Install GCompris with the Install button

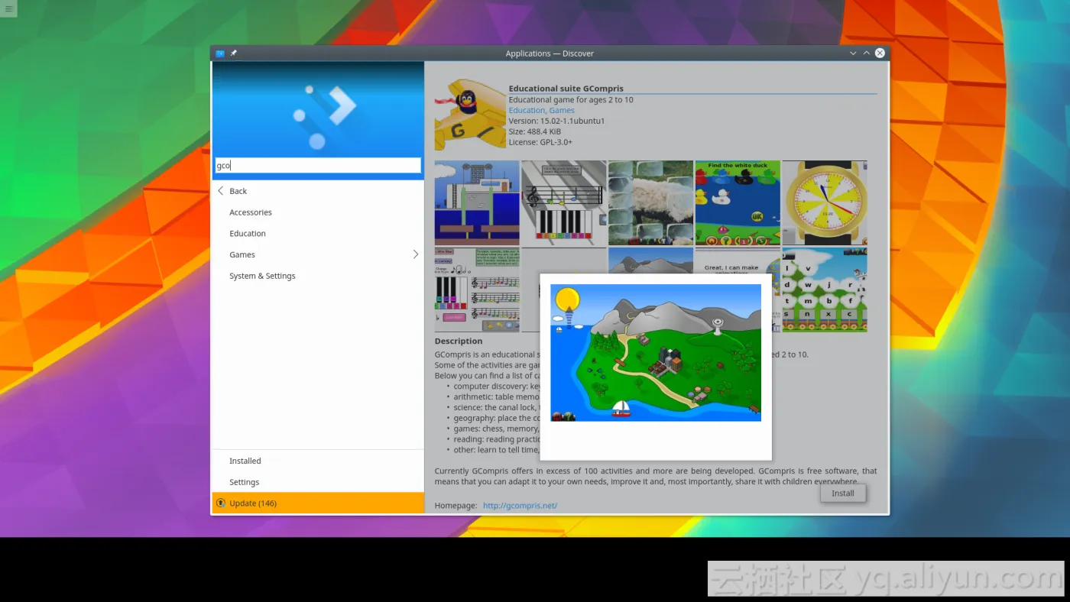843,494
